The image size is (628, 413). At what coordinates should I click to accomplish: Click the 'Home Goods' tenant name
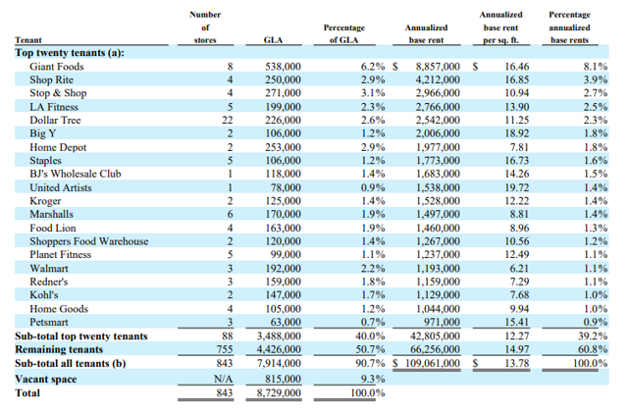coord(59,309)
